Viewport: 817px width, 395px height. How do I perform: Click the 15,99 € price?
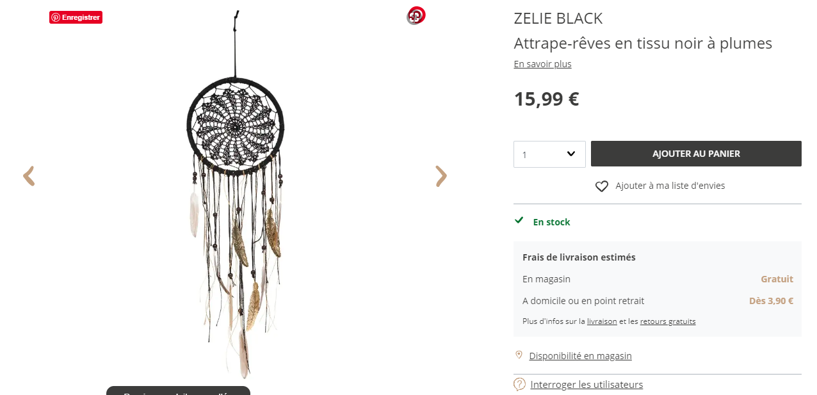[x=546, y=99]
